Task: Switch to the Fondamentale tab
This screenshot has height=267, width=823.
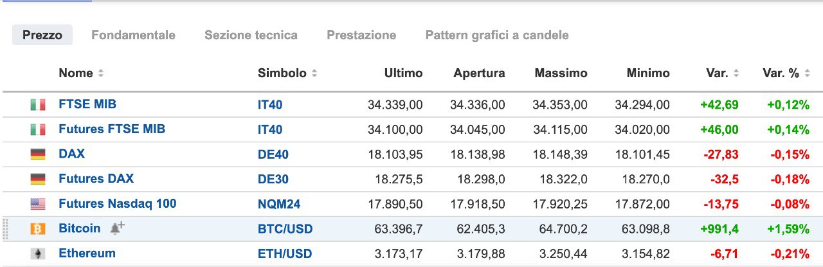Action: pyautogui.click(x=133, y=35)
